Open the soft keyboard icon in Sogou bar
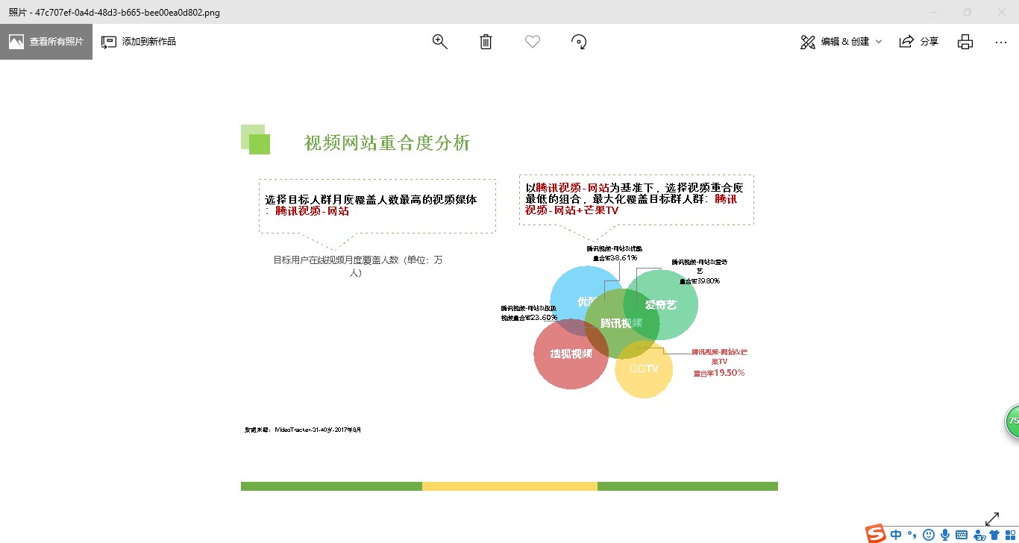 click(x=962, y=535)
